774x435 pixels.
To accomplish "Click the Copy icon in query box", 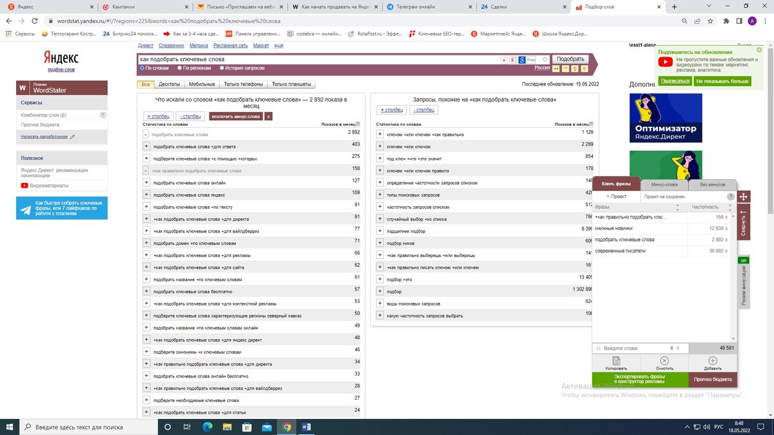I will pyautogui.click(x=531, y=59).
